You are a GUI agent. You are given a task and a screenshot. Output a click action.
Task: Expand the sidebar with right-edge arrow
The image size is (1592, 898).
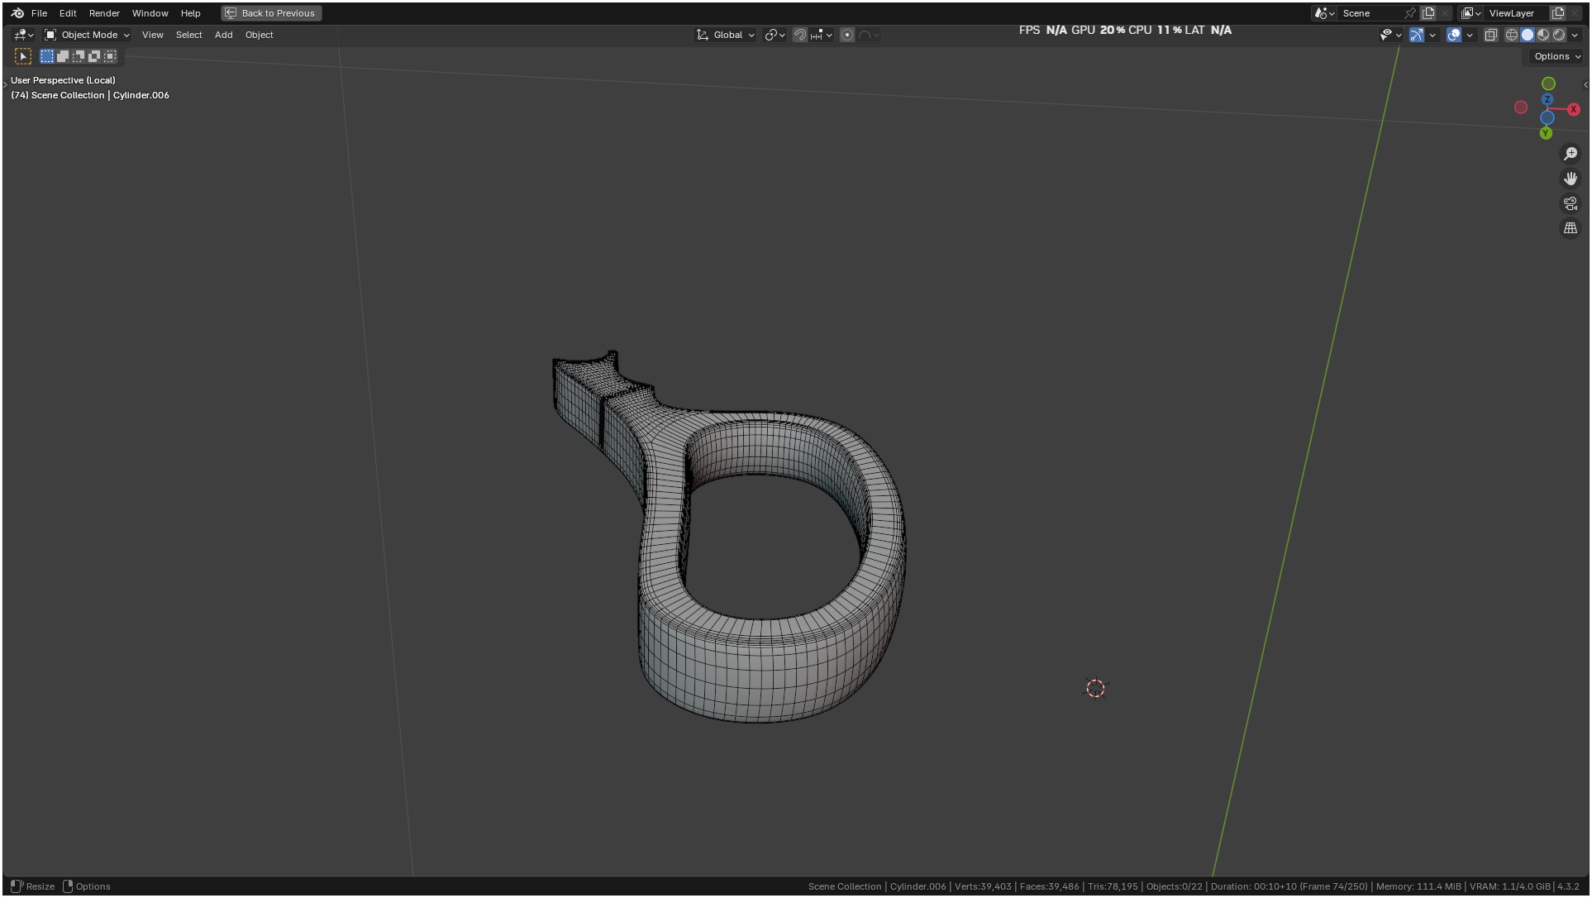[1585, 85]
